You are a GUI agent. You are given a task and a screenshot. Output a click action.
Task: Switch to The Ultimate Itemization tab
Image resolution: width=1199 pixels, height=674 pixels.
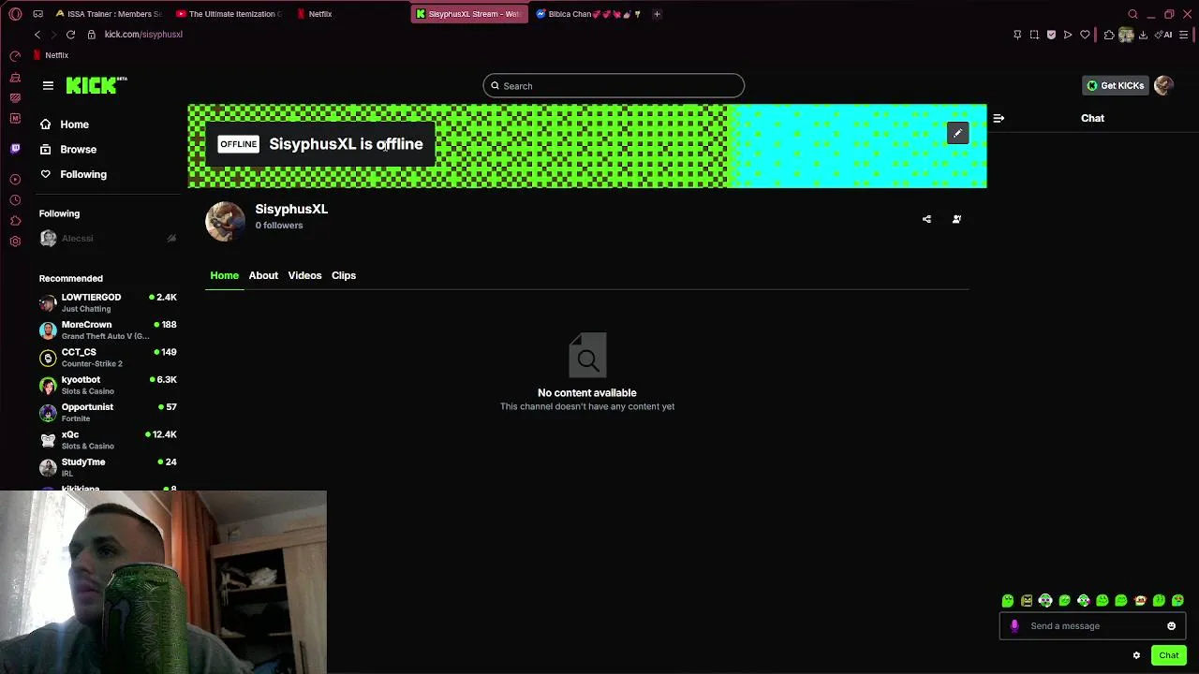(229, 14)
